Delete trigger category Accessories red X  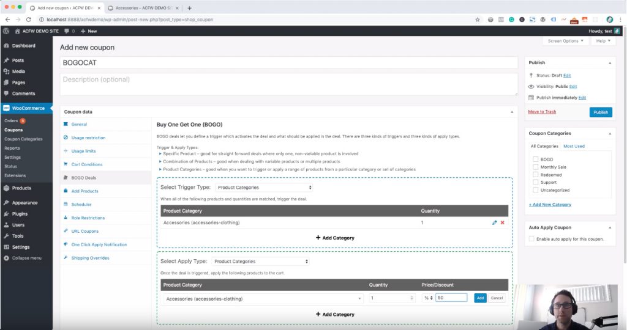coord(503,222)
